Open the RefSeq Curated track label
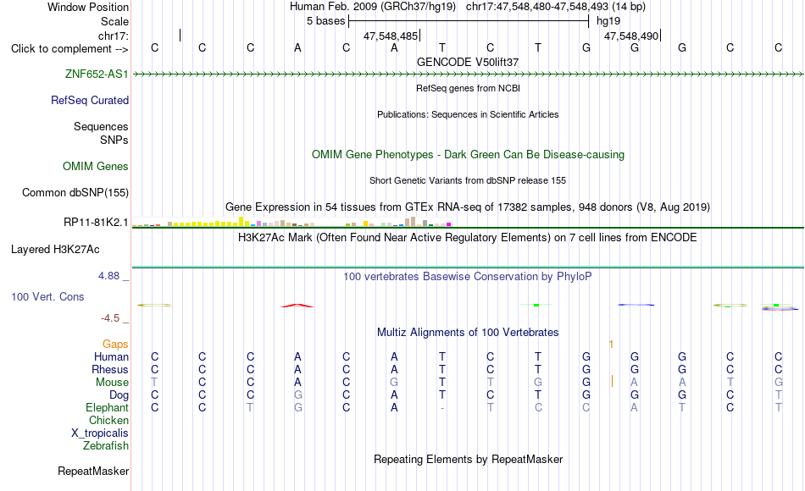The width and height of the screenshot is (805, 491). (90, 100)
